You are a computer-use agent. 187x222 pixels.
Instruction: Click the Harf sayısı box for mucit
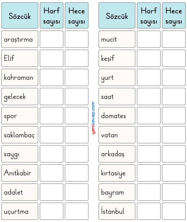tap(149, 39)
